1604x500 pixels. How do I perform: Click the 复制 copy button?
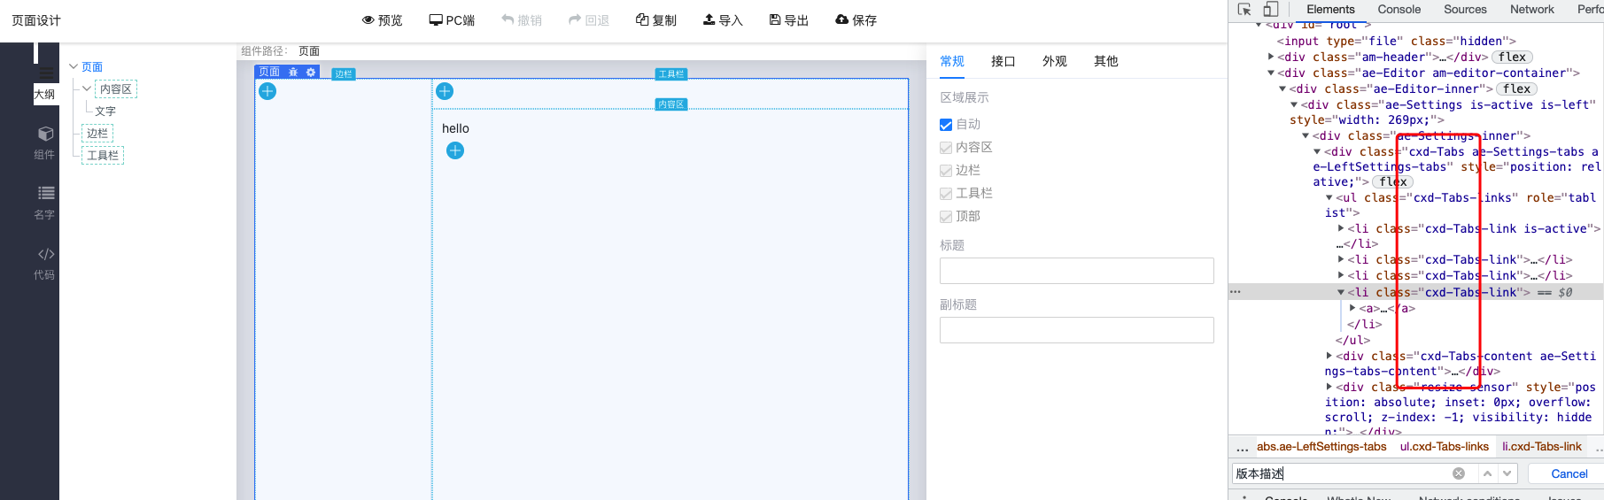tap(656, 19)
